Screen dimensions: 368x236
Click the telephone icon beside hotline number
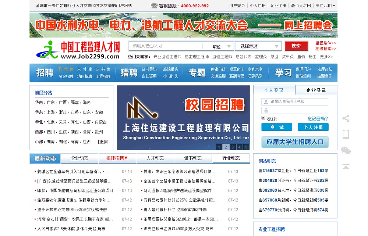154,6
